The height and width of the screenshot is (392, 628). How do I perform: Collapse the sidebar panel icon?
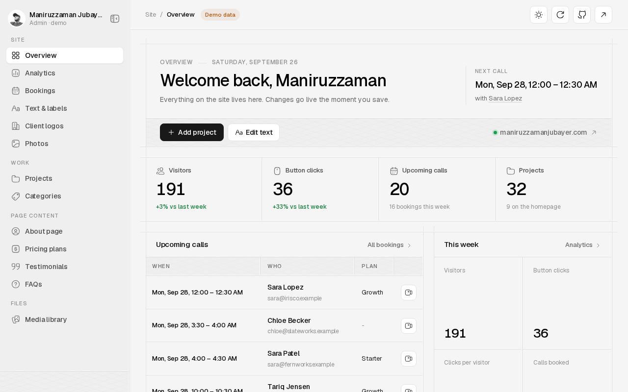click(x=115, y=19)
